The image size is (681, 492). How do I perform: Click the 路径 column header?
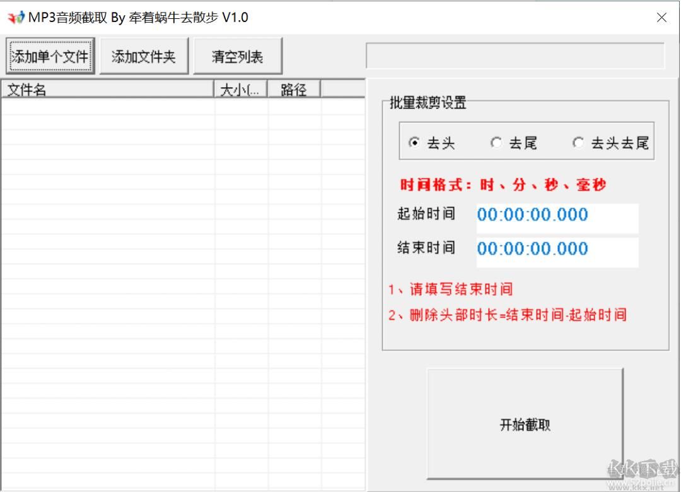pos(293,89)
